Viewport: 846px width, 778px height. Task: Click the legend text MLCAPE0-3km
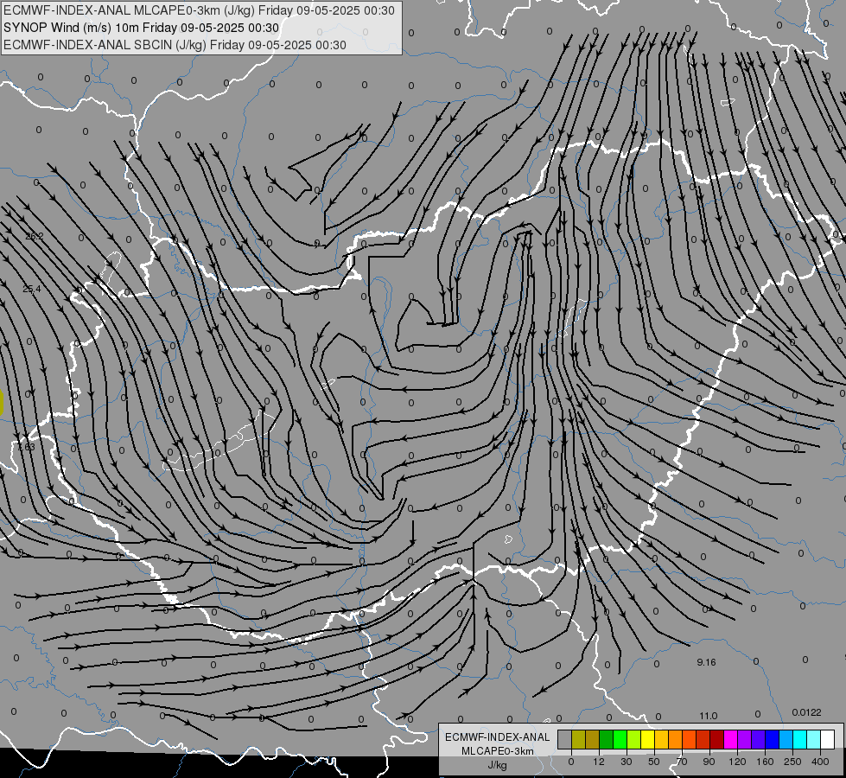tap(498, 751)
